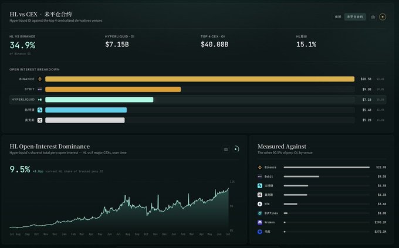399x248 pixels.
Task: Click the Hyperliquid logo in breakdown row
Action: tap(40, 100)
